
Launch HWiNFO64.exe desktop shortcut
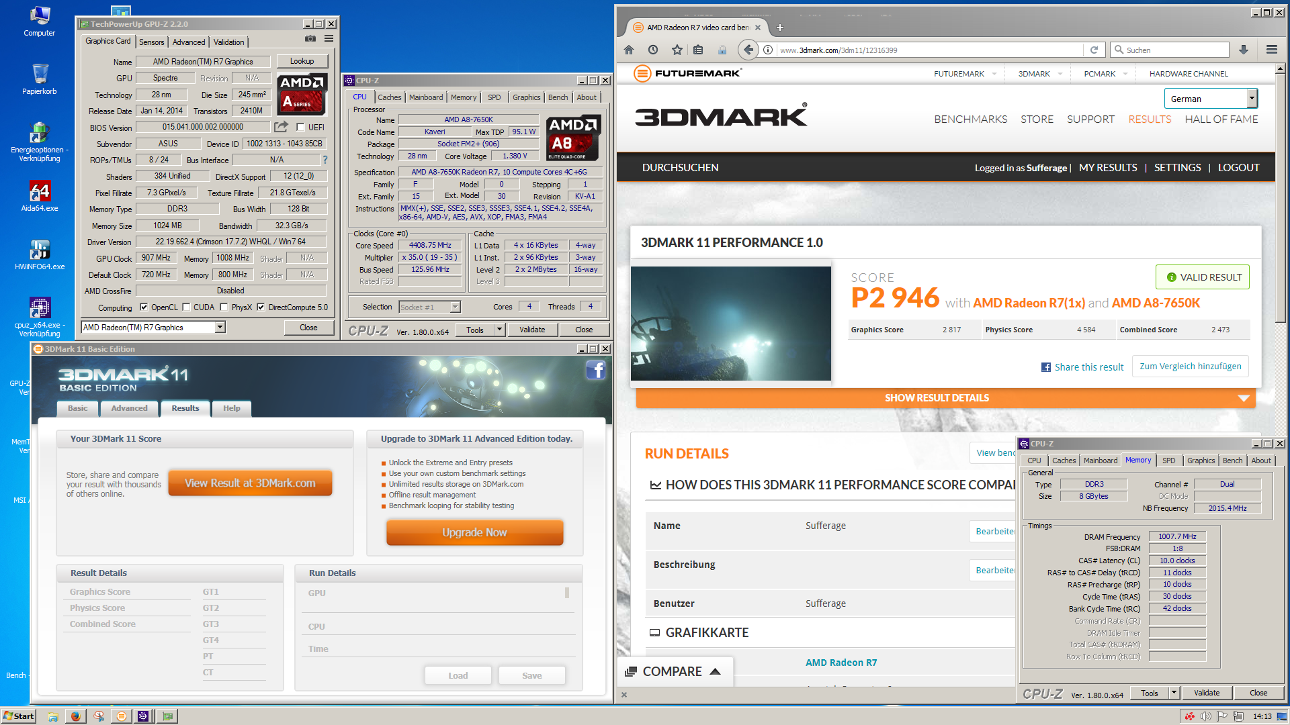(39, 254)
